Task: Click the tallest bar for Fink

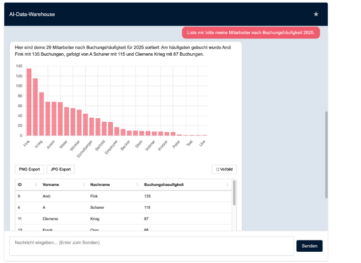Action: 29,102
